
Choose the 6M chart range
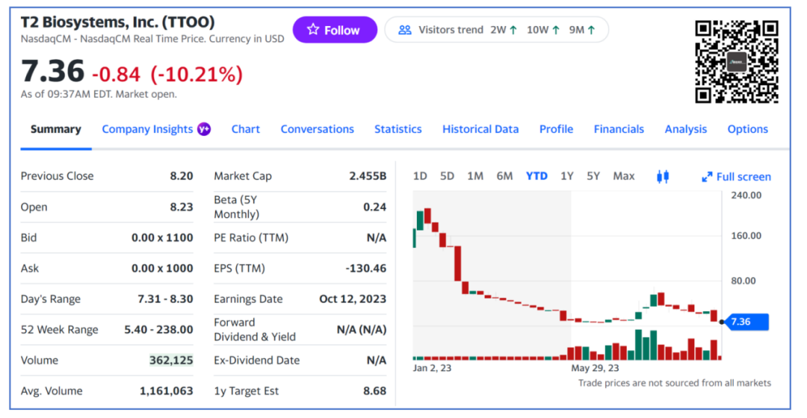pos(504,176)
